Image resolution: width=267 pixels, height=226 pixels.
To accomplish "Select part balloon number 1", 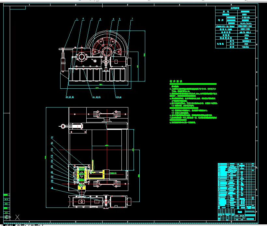I will coord(77,19).
